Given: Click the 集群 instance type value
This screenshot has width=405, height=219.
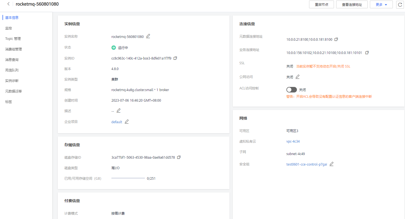Looking at the screenshot, I should tap(115, 79).
